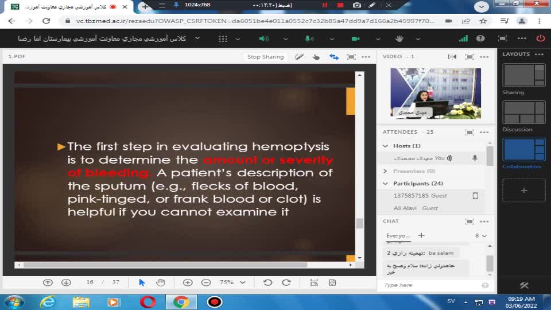The width and height of the screenshot is (551, 310).
Task: Select the Discussion layout
Action: (x=523, y=113)
